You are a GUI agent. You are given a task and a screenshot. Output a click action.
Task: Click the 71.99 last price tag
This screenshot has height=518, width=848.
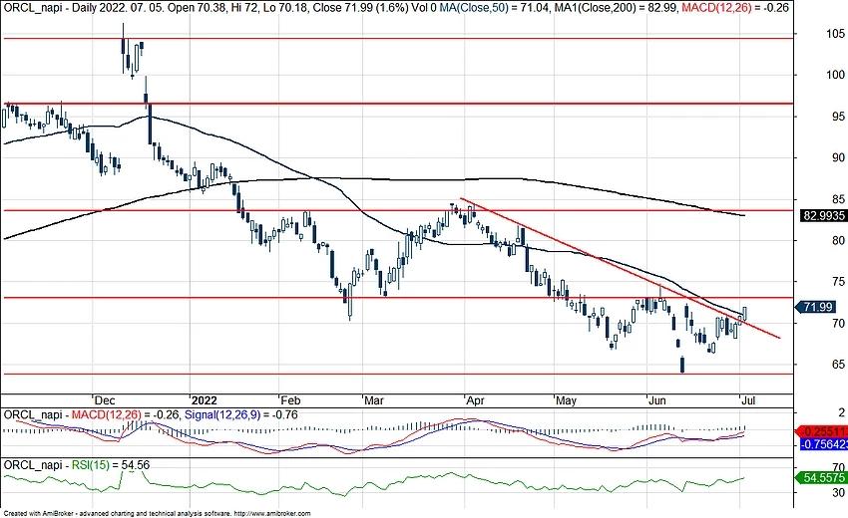click(817, 307)
